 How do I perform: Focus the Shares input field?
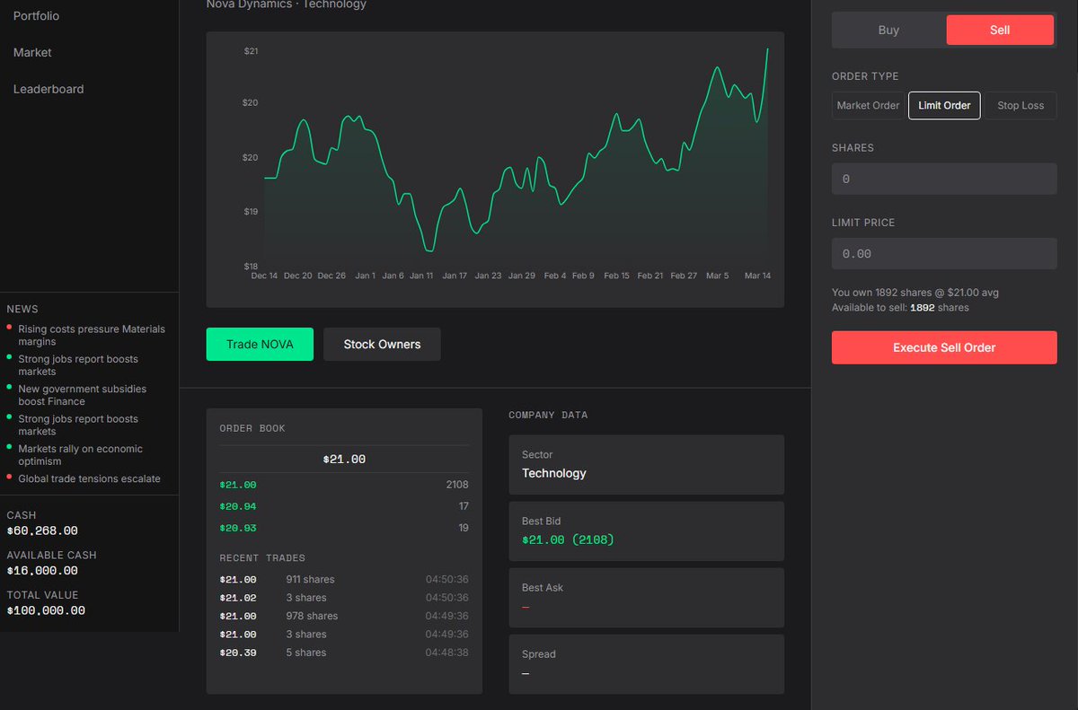click(x=944, y=179)
